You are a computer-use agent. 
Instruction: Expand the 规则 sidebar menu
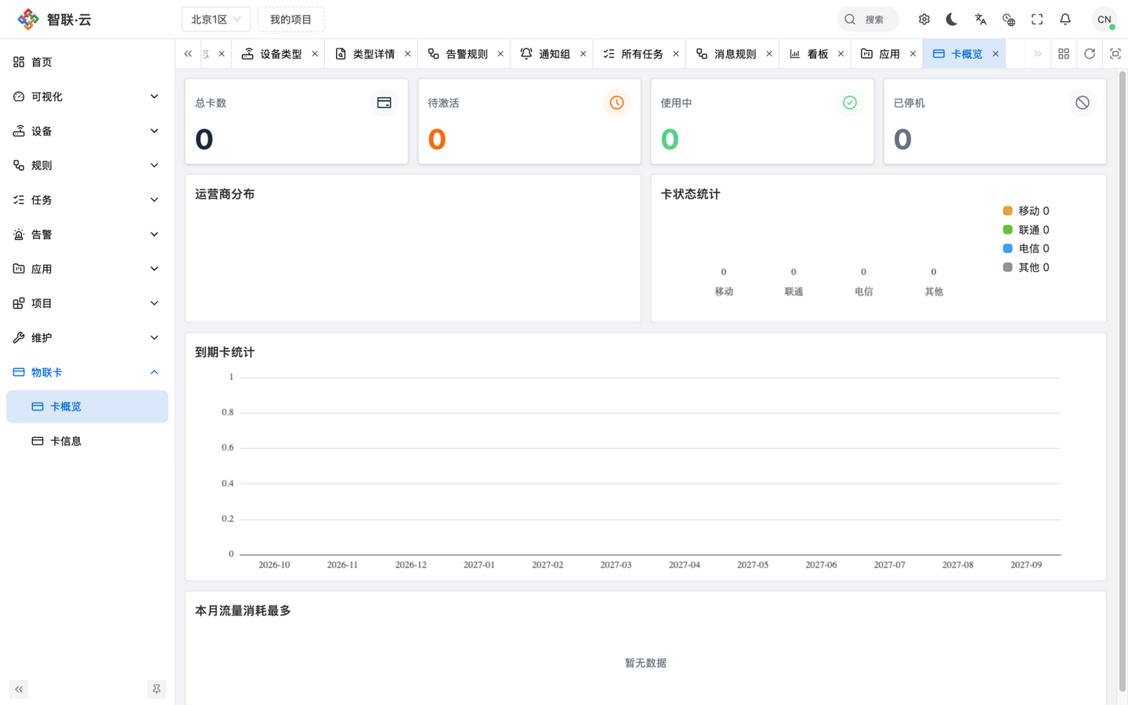[87, 165]
